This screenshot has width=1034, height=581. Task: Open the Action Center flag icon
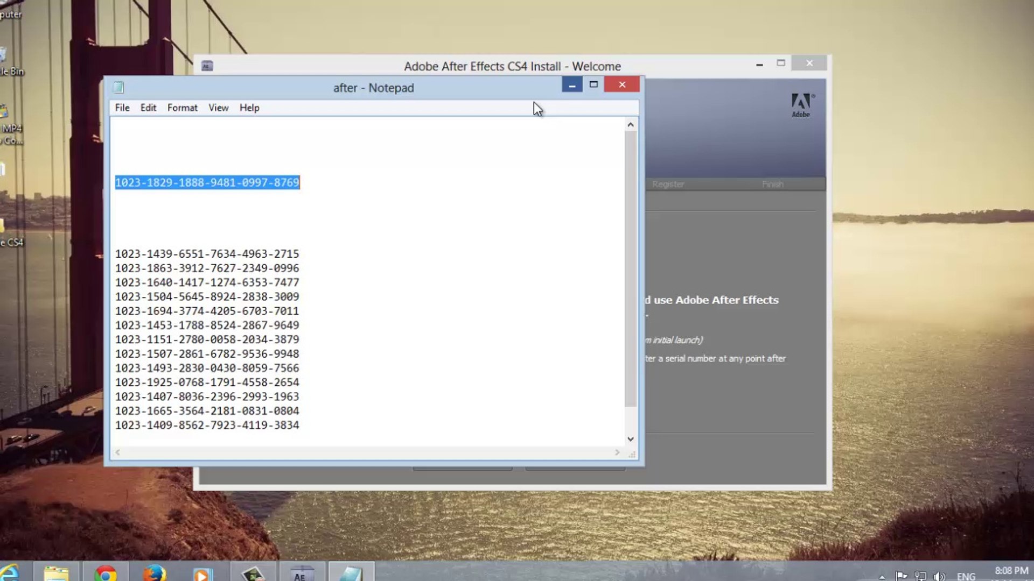[901, 576]
